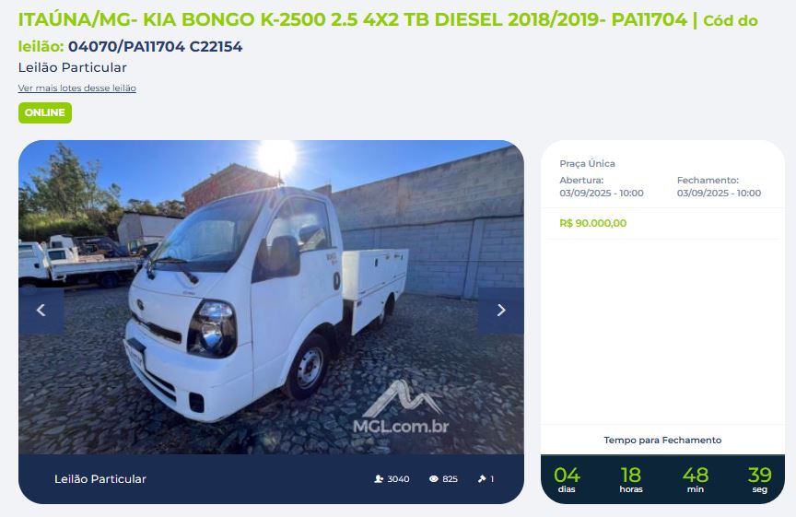This screenshot has height=517, width=796.
Task: Click the Praça Única label
Action: click(588, 163)
